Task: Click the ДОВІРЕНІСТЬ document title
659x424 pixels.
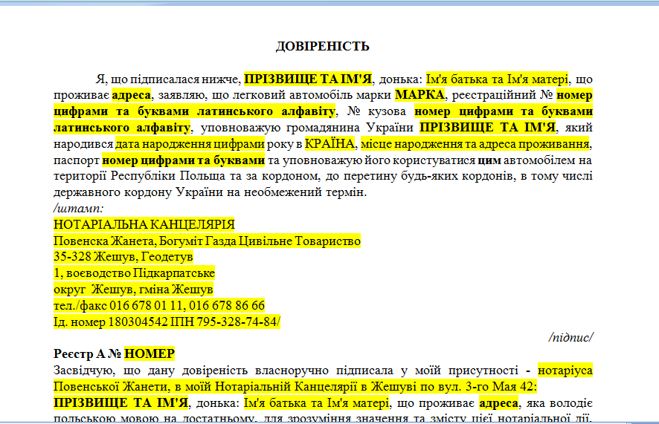Action: coord(322,47)
